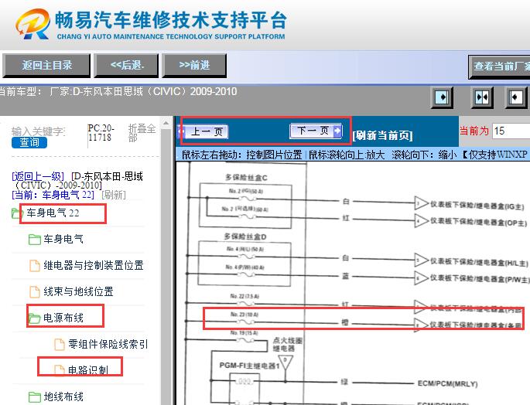This screenshot has height=405, width=530.
Task: Open 车身电气 subfolder
Action: tap(63, 239)
